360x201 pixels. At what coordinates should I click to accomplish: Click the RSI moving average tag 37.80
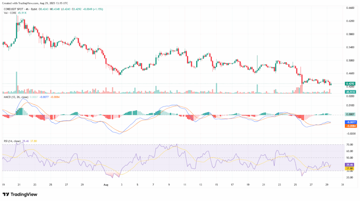(349, 168)
